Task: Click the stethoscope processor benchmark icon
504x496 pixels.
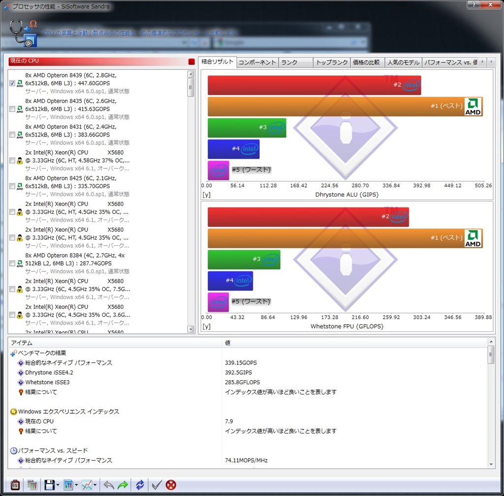Action: point(23,33)
